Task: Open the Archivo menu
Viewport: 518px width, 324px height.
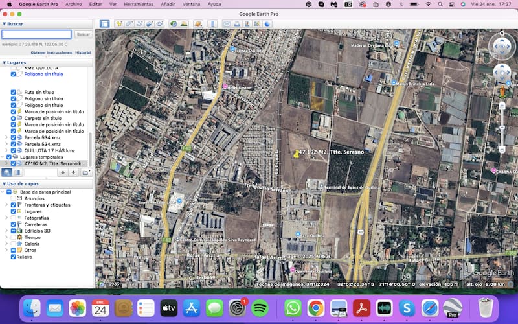Action: pos(73,5)
